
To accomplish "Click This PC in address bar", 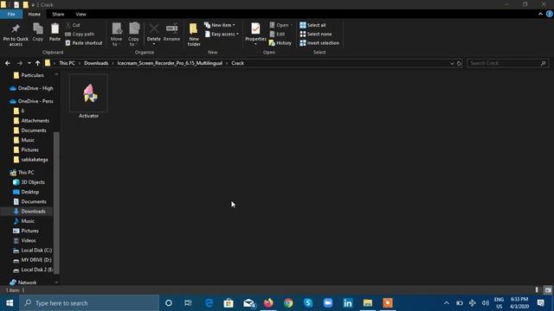I will point(67,63).
